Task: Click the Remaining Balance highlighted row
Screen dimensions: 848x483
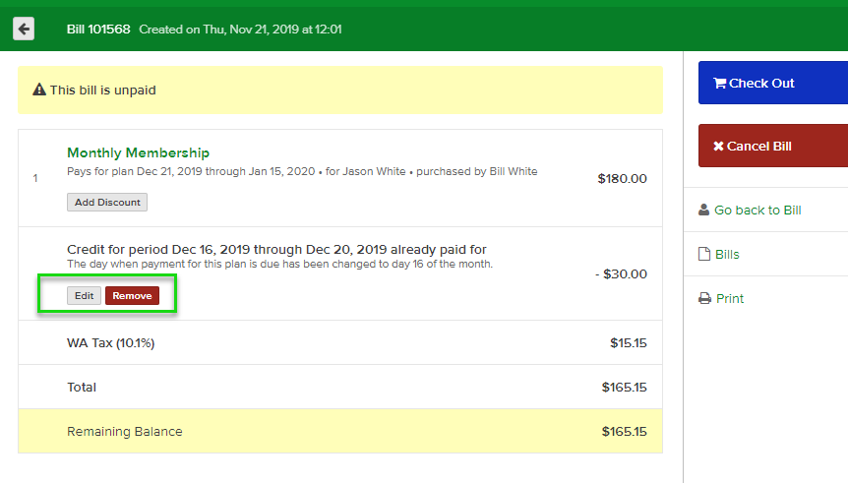Action: [x=339, y=431]
